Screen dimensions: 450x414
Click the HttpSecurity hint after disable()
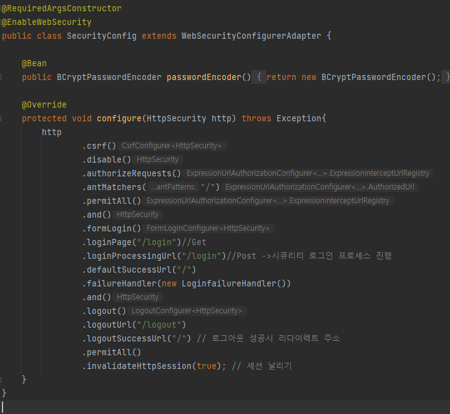tap(157, 159)
